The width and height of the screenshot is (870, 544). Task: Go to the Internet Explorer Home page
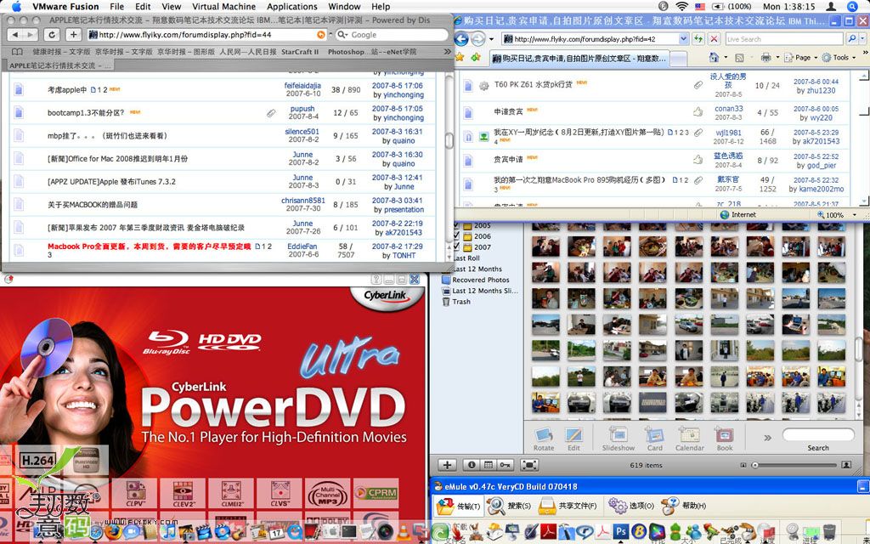(715, 57)
